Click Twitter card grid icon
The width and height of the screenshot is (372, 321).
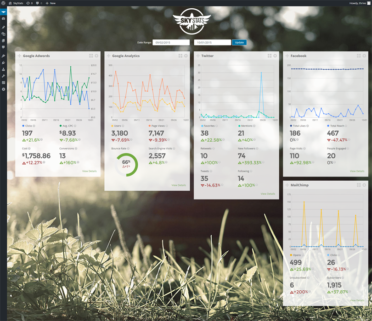[270, 55]
